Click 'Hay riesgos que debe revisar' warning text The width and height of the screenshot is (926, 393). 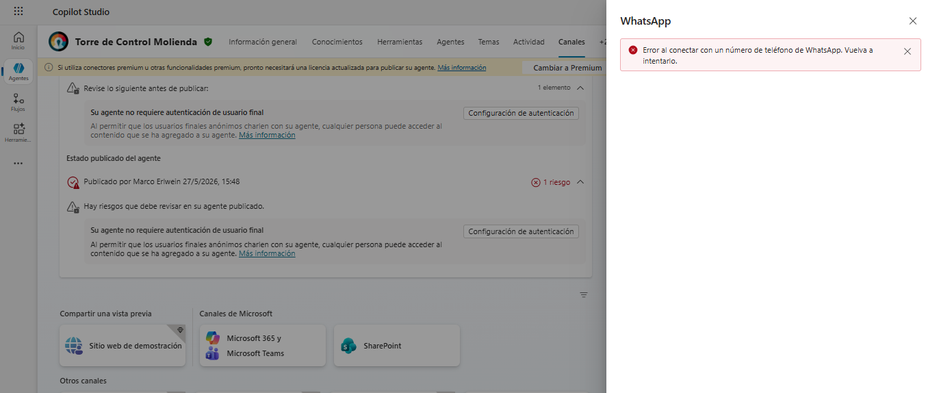point(174,206)
